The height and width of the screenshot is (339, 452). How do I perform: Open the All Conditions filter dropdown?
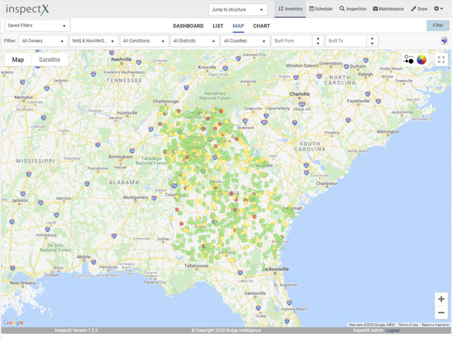click(144, 41)
